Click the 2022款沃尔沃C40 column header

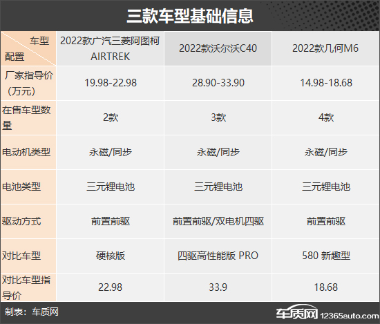[218, 48]
